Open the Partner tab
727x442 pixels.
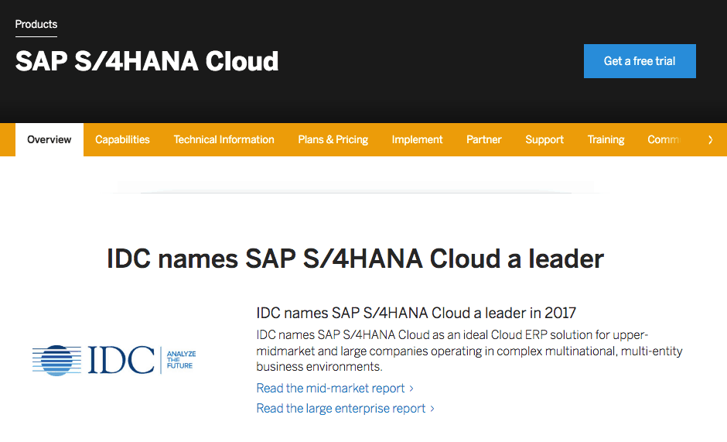tap(483, 140)
